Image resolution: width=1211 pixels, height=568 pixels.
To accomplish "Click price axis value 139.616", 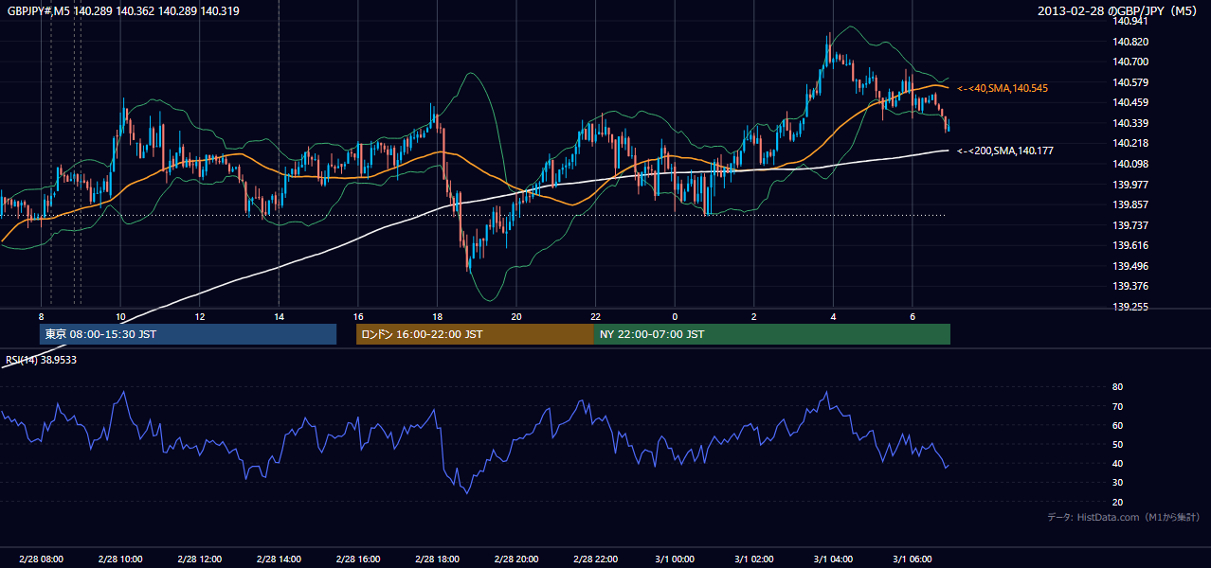I will tap(1130, 245).
